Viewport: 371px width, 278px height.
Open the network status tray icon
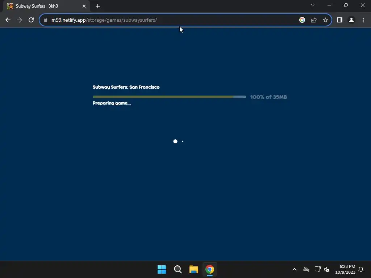pos(317,269)
